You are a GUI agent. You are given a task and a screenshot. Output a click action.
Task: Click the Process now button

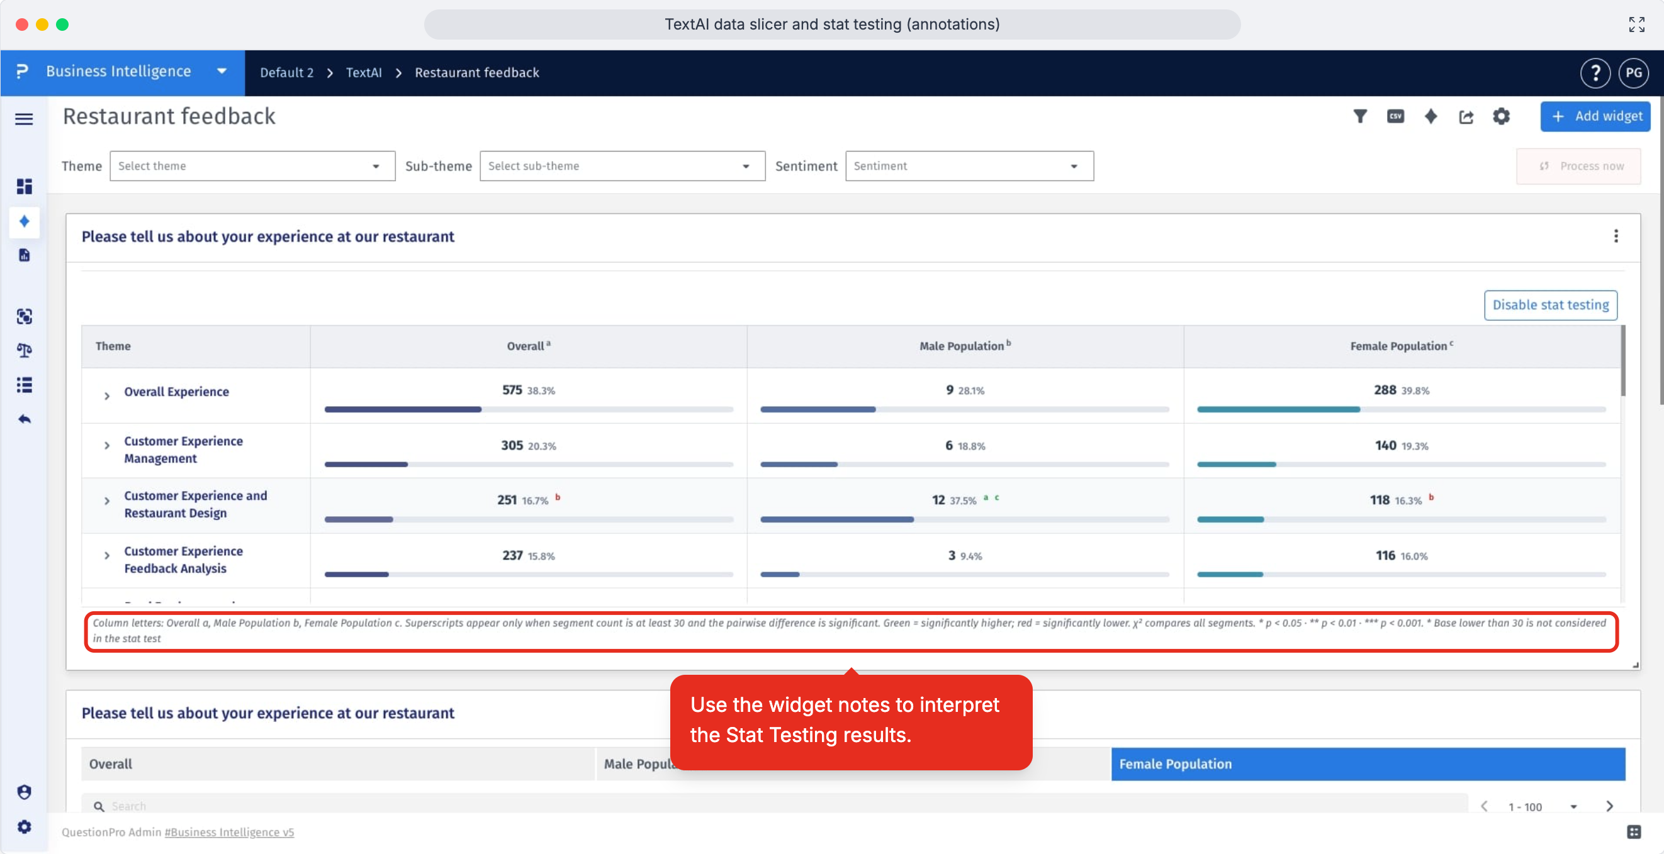tap(1578, 166)
